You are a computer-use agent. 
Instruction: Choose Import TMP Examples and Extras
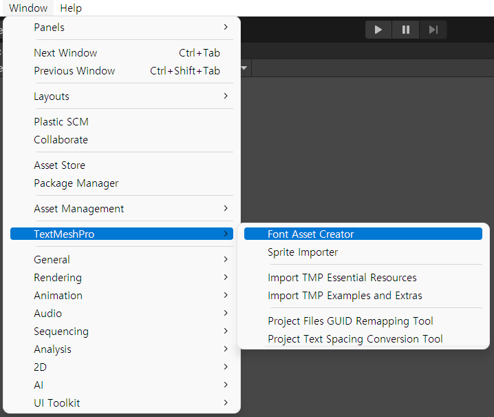coord(363,296)
